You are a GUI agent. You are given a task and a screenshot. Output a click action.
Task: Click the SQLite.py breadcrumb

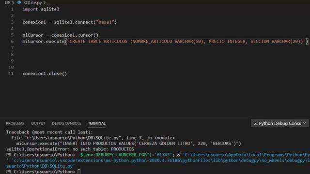(x=32, y=3)
